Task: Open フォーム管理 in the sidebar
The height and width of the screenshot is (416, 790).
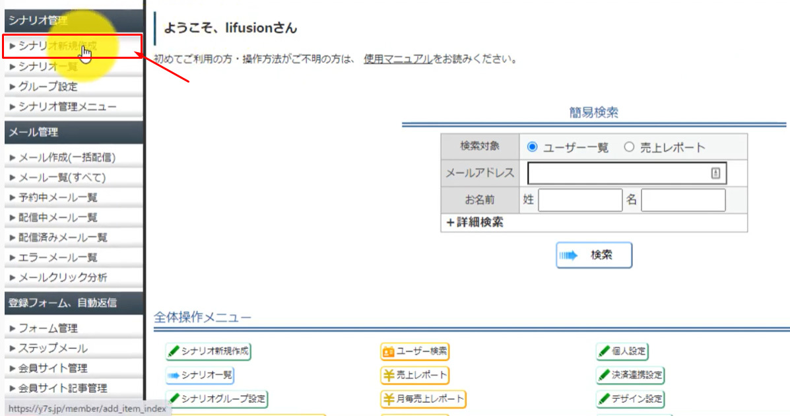Action: pos(48,328)
